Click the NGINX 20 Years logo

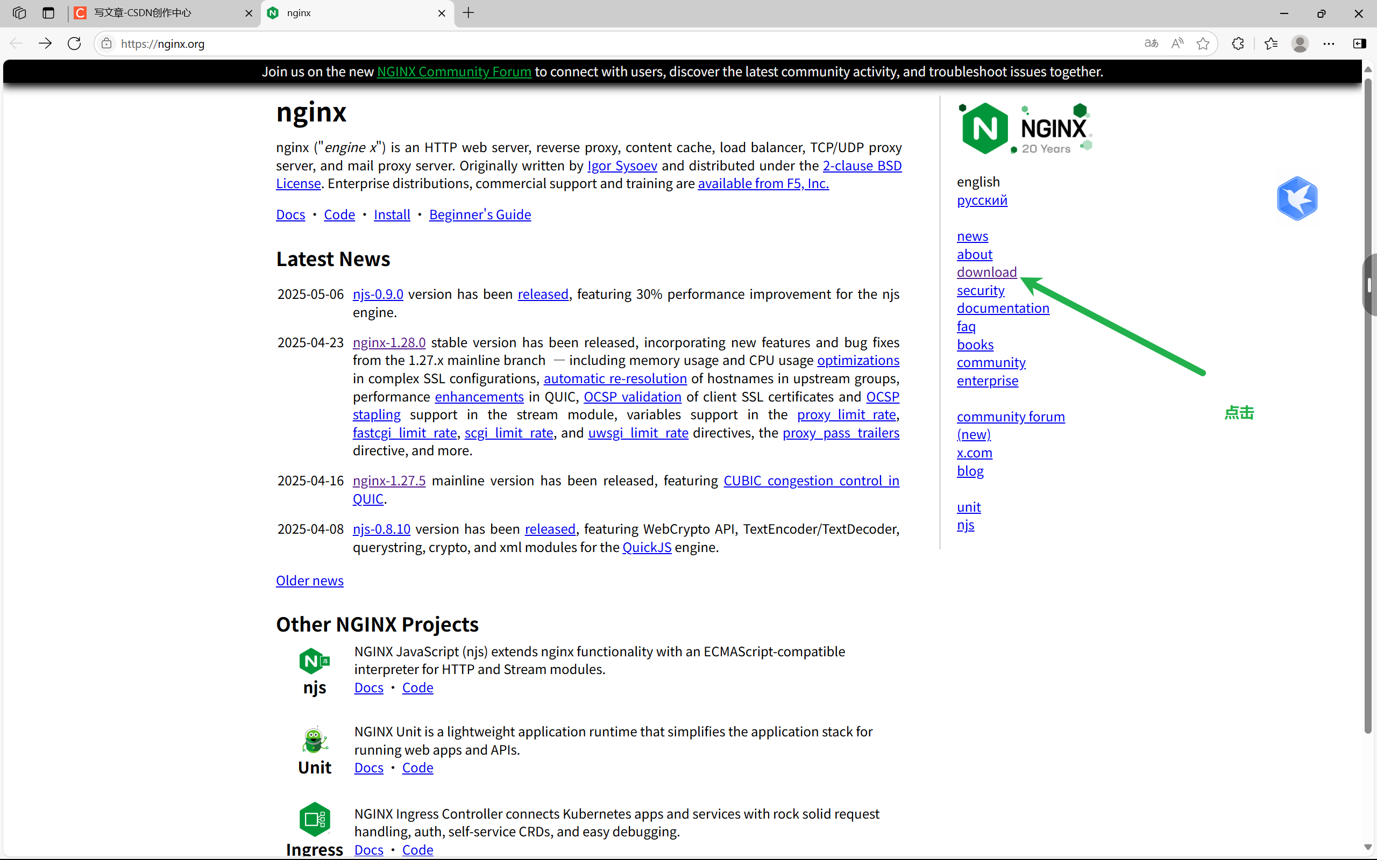pos(1025,128)
